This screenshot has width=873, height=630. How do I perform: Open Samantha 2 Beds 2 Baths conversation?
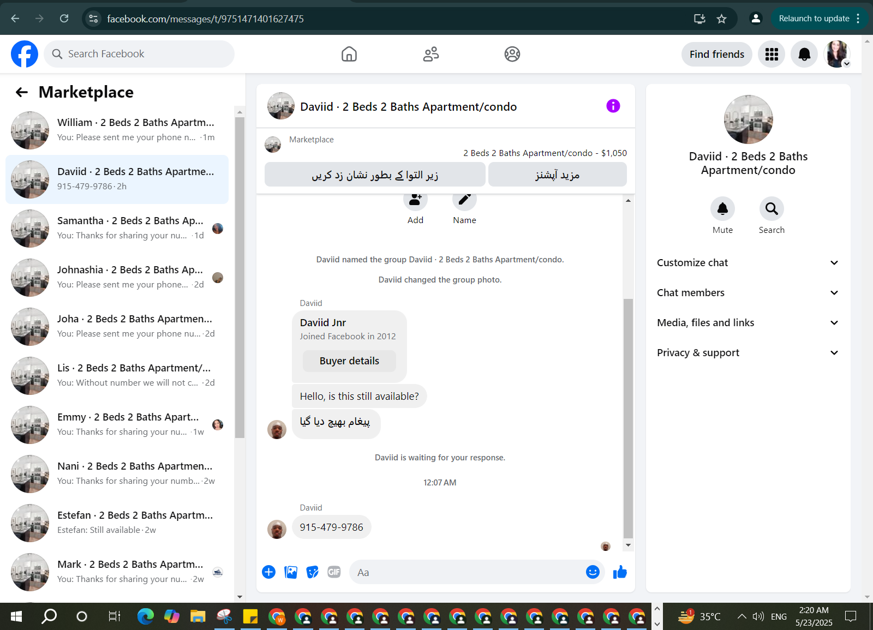pyautogui.click(x=117, y=229)
